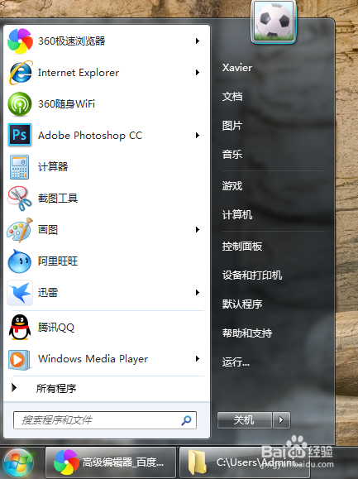The image size is (358, 479).
Task: Open 计算机 computer
Action: point(237,215)
